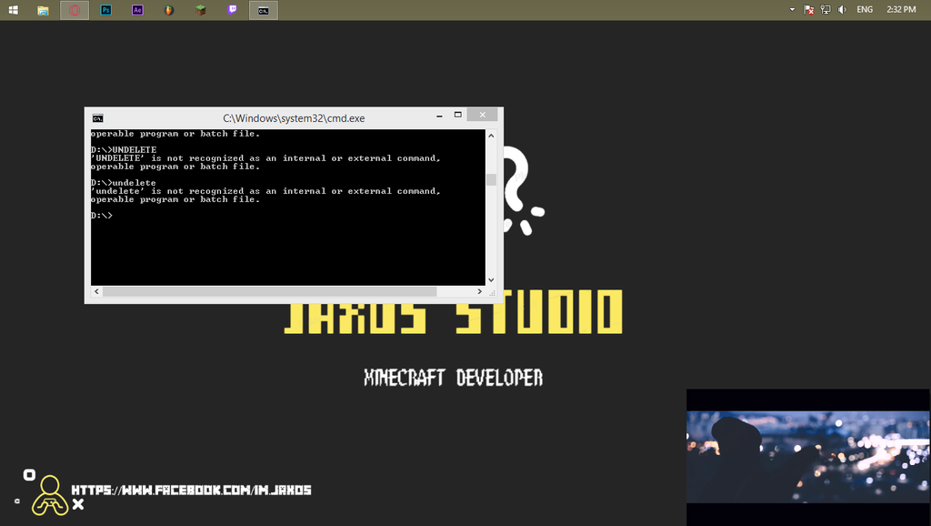Viewport: 931px width, 526px height.
Task: Switch to Opera browser on taskbar
Action: coord(75,10)
